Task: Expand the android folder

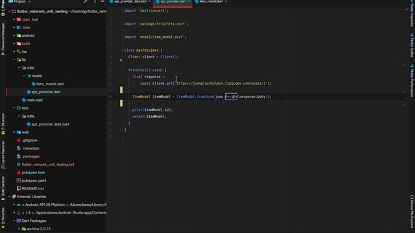Action: (14, 36)
